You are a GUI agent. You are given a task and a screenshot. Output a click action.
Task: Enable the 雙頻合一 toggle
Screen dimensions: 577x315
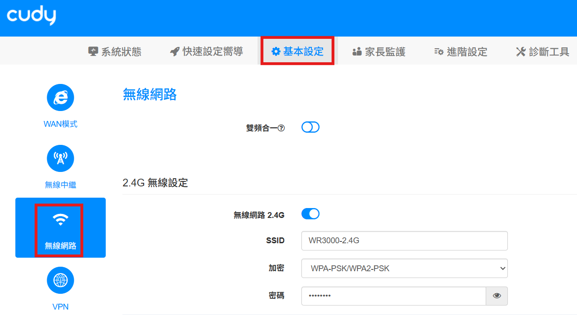pos(310,127)
